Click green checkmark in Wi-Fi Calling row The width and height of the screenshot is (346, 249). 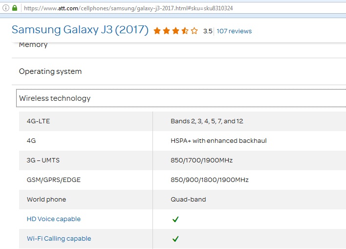click(x=175, y=239)
